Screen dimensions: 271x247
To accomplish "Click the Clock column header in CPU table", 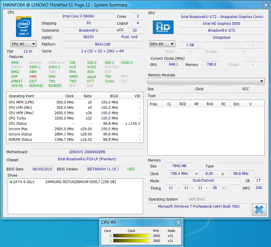I will 62,96.
